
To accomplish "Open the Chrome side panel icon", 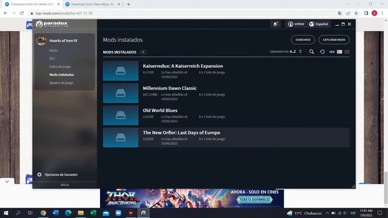I will [x=366, y=13].
